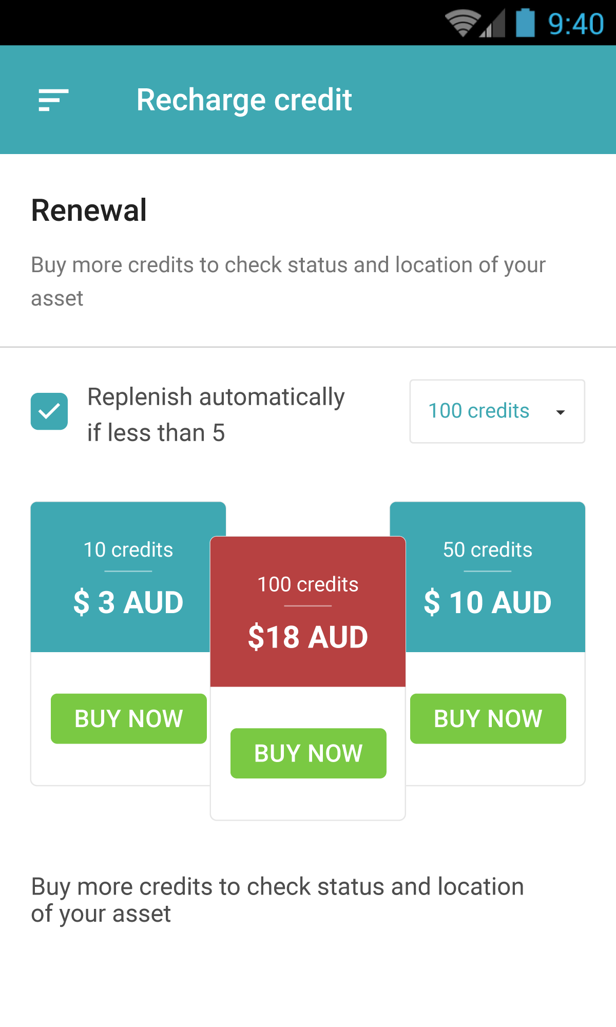Screen dimensions: 616x1027
Task: Buy the 100 credits package now
Action: click(308, 753)
